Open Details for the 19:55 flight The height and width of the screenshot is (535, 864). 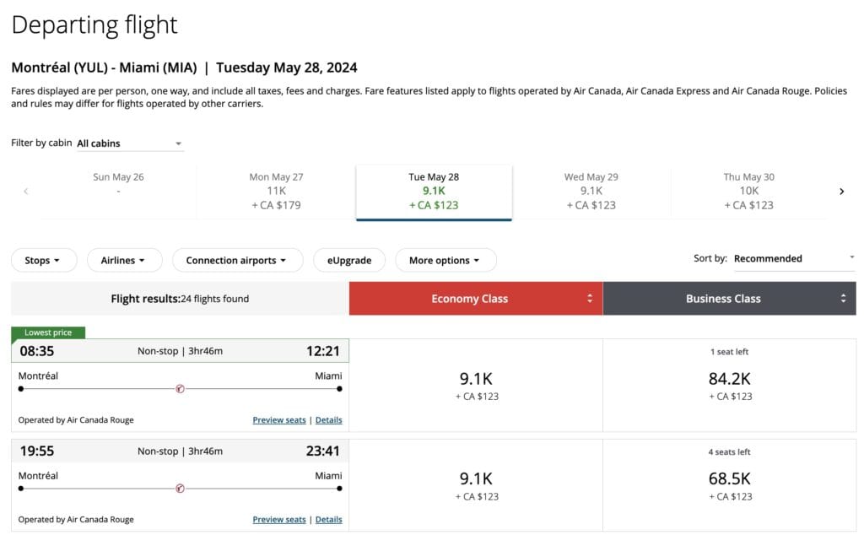click(x=328, y=520)
